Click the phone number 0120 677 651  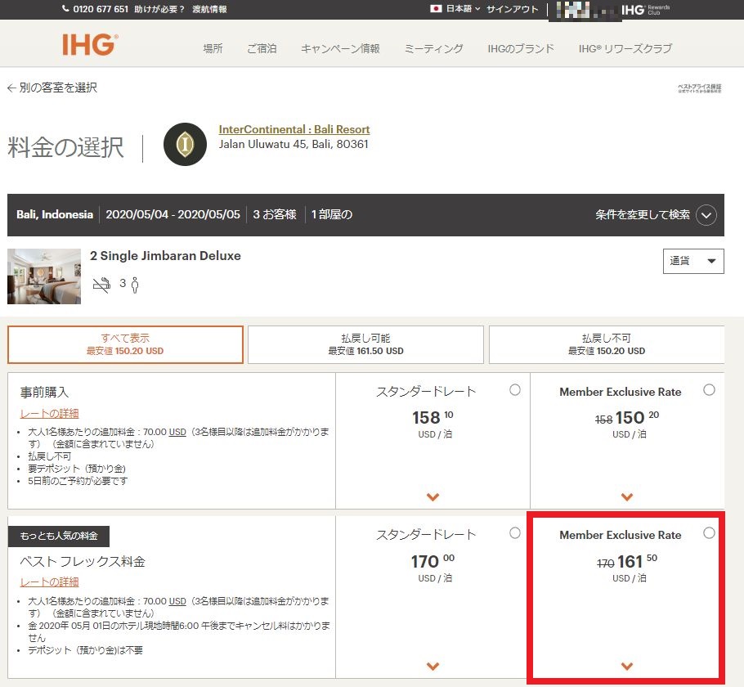(x=101, y=9)
